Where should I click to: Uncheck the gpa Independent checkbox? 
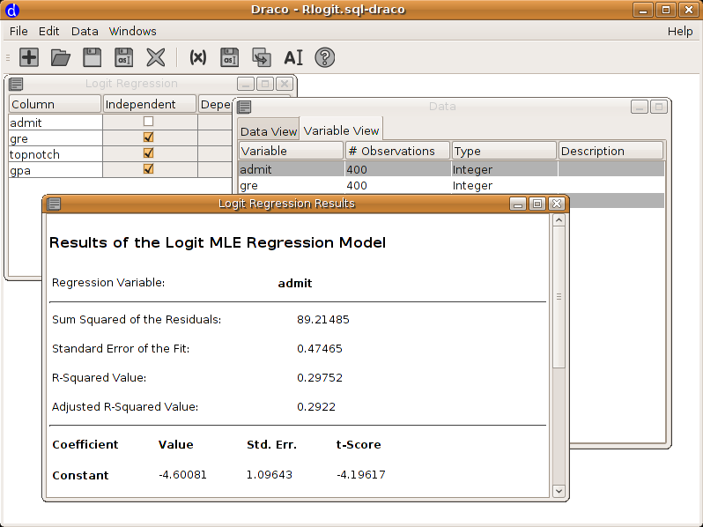[149, 169]
